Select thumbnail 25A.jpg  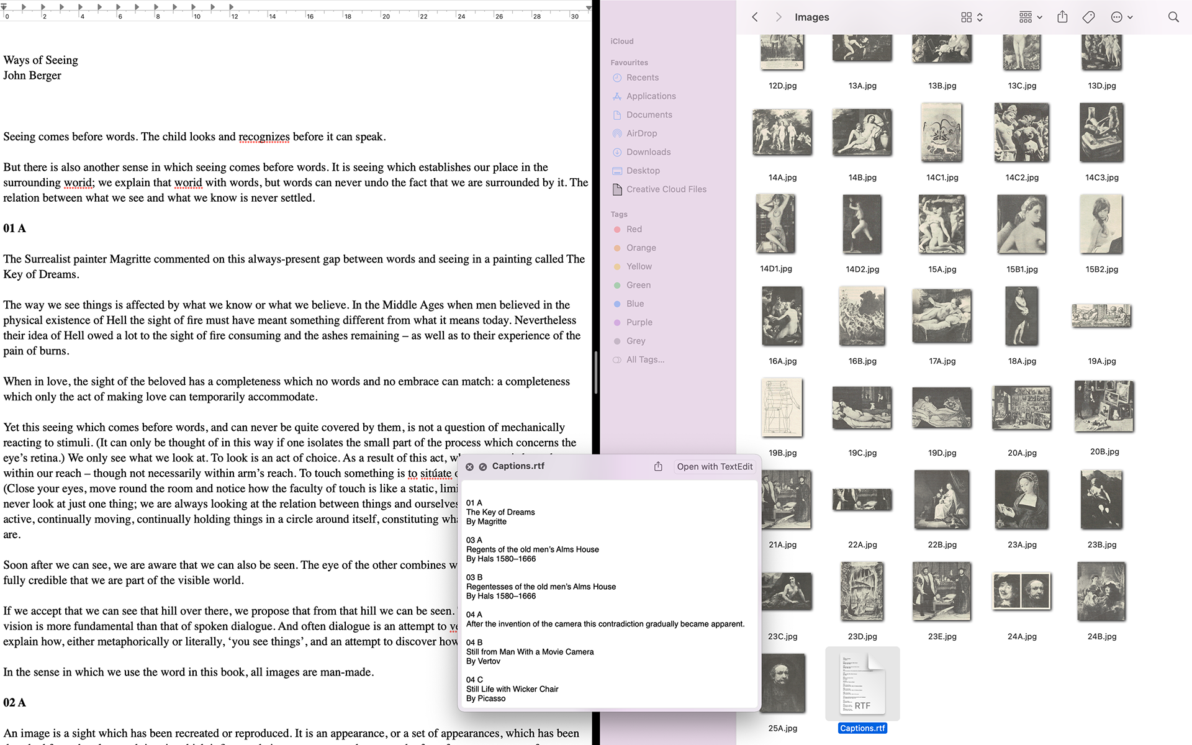pos(782,683)
